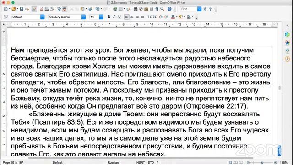Click Increase Indent
Viewport: 293px width, 165px height.
[x=166, y=17]
